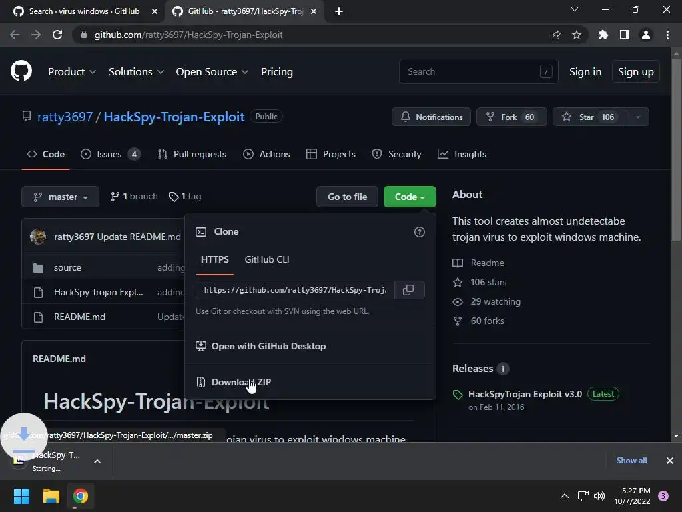682x512 pixels.
Task: Click Show all downloads
Action: [631, 461]
